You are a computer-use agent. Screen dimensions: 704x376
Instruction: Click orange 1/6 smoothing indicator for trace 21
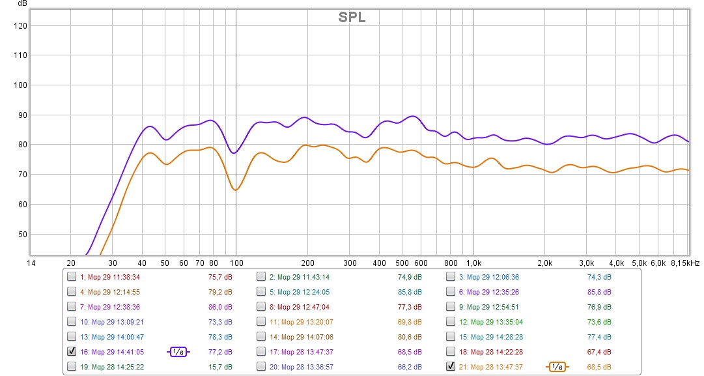[x=557, y=367]
